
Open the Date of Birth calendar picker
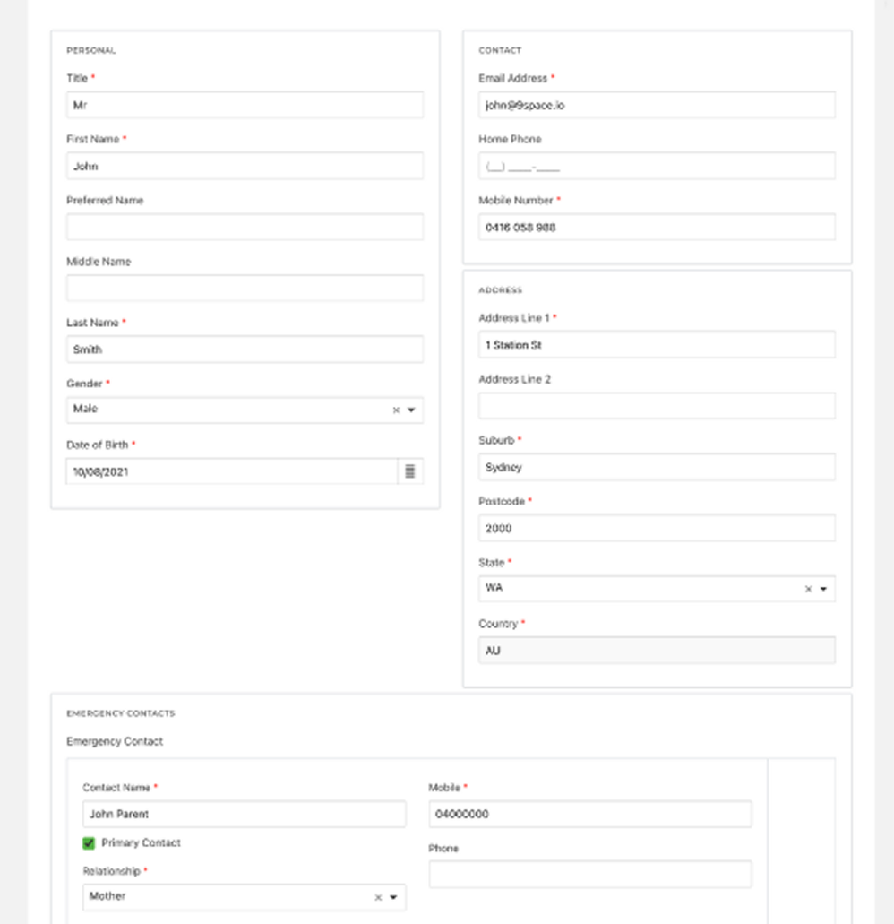point(409,471)
